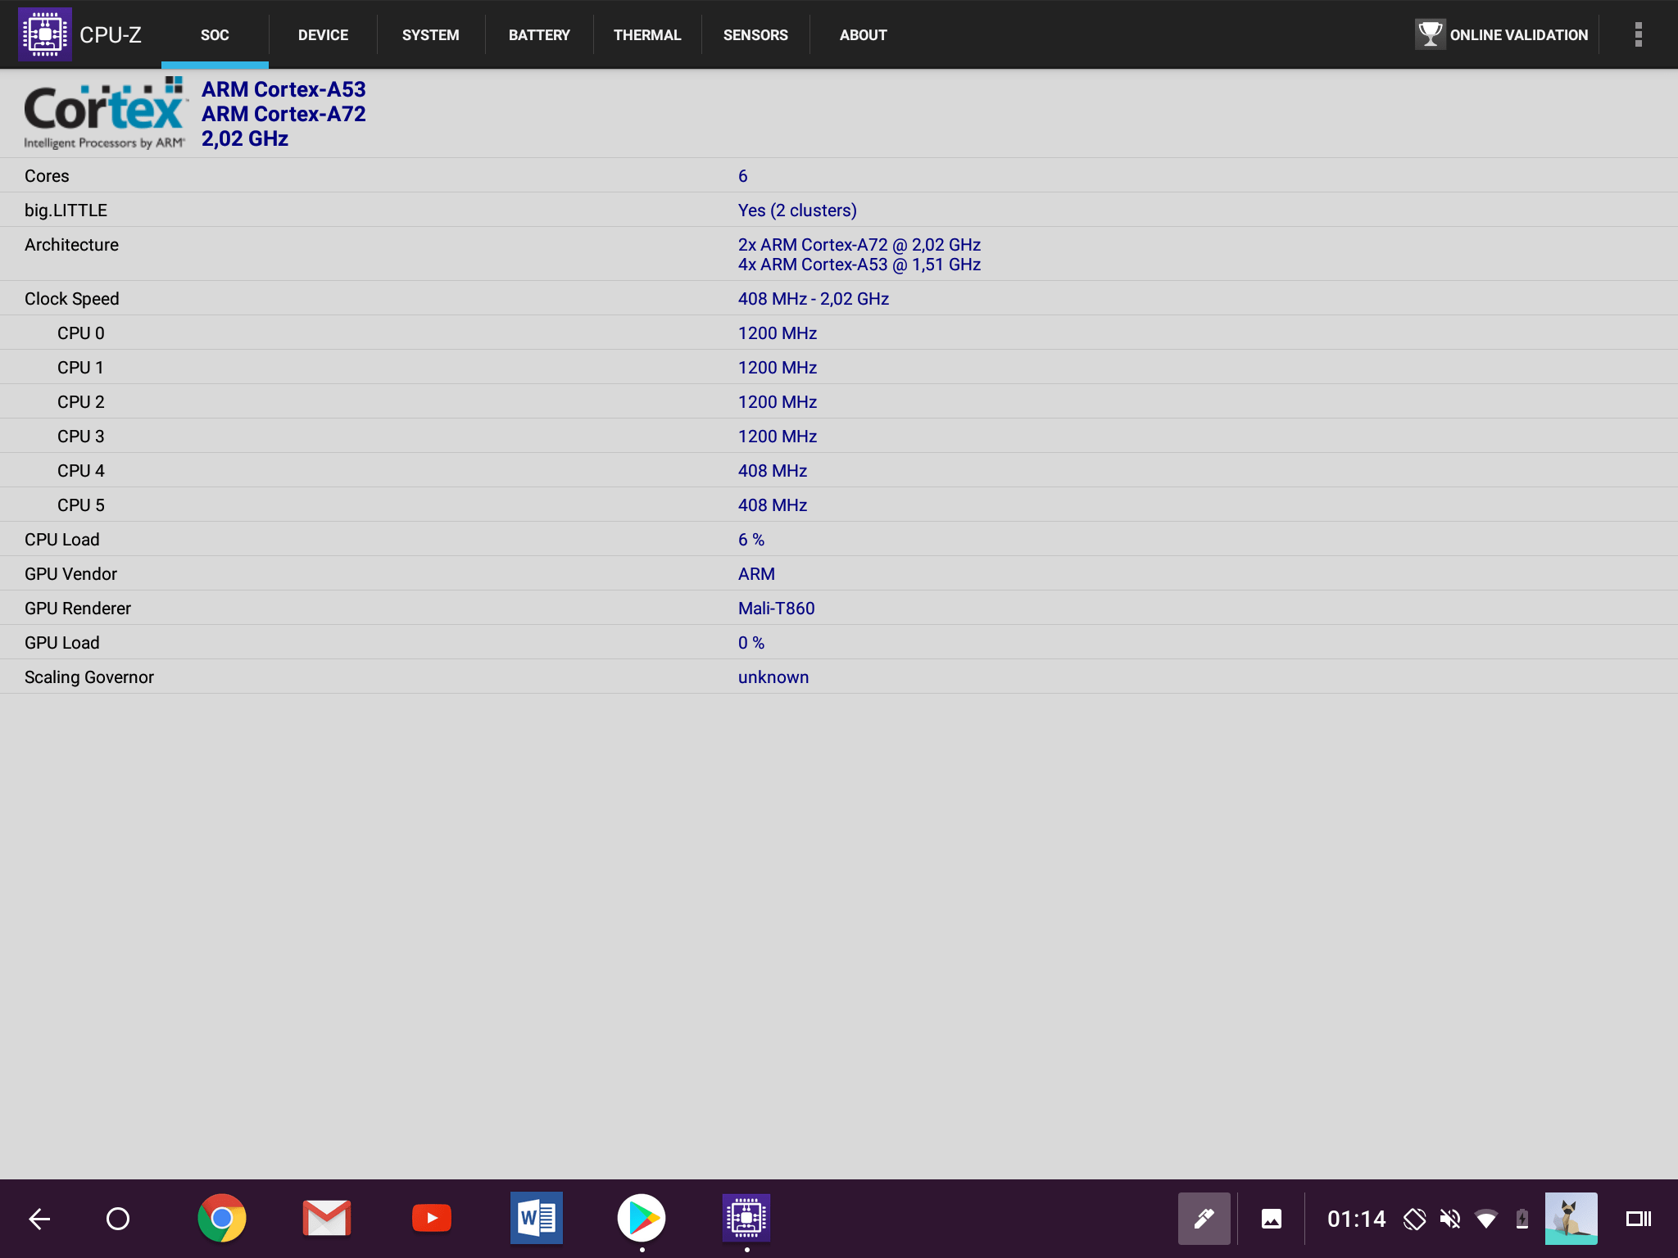The width and height of the screenshot is (1678, 1258).
Task: Tap the launcher circle button
Action: point(118,1219)
